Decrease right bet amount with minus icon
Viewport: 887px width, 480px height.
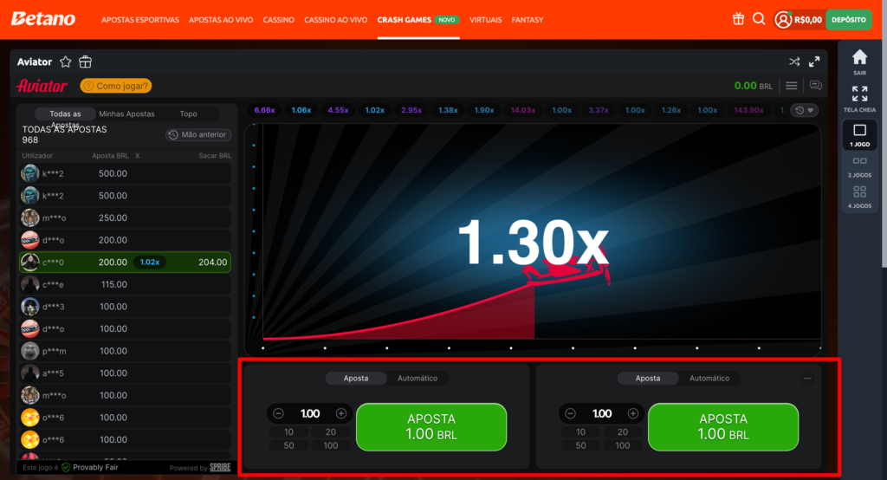[570, 414]
